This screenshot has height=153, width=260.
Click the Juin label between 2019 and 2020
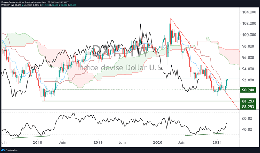122,142
